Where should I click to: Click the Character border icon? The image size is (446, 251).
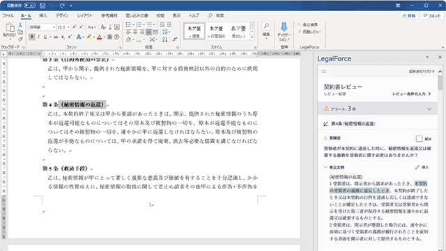tap(117, 27)
